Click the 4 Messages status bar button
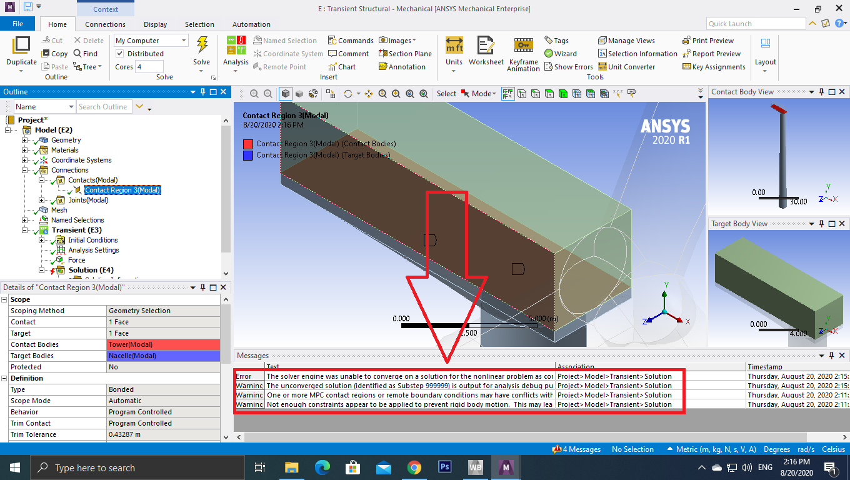The image size is (850, 480). pos(576,449)
